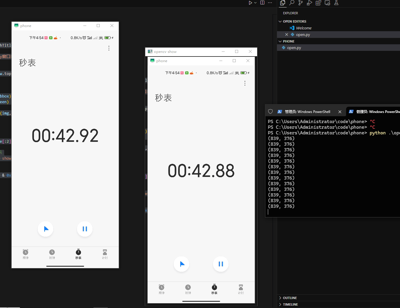The width and height of the screenshot is (400, 308).
Task: Click the 时钟 tab in opencv show image
Action: [188, 289]
